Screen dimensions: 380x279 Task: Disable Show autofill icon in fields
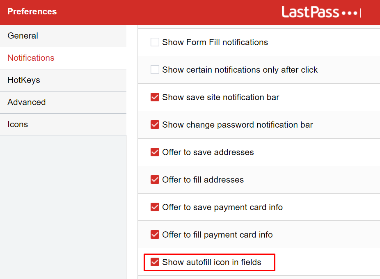(x=155, y=262)
